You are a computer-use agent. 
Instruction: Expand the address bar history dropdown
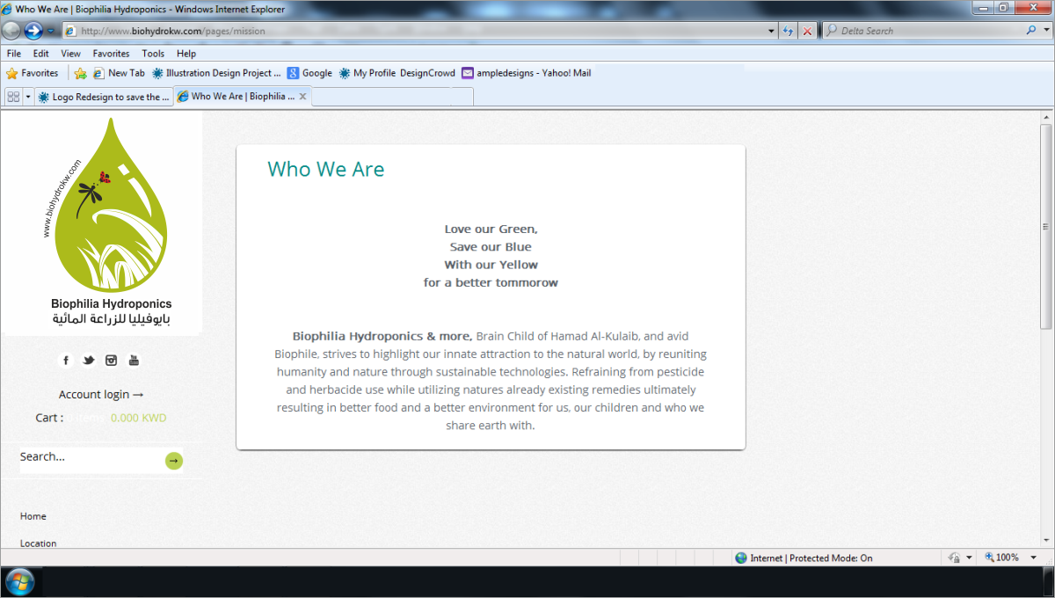tap(772, 31)
